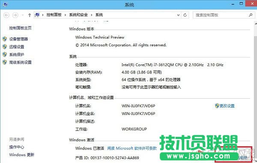
Task: Click the Forward navigation arrow
Action: pos(15,15)
